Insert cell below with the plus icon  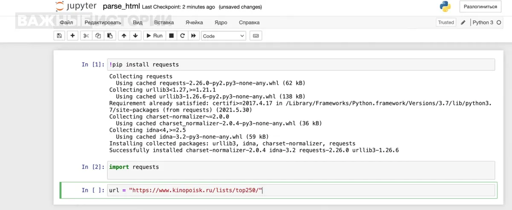click(x=73, y=36)
